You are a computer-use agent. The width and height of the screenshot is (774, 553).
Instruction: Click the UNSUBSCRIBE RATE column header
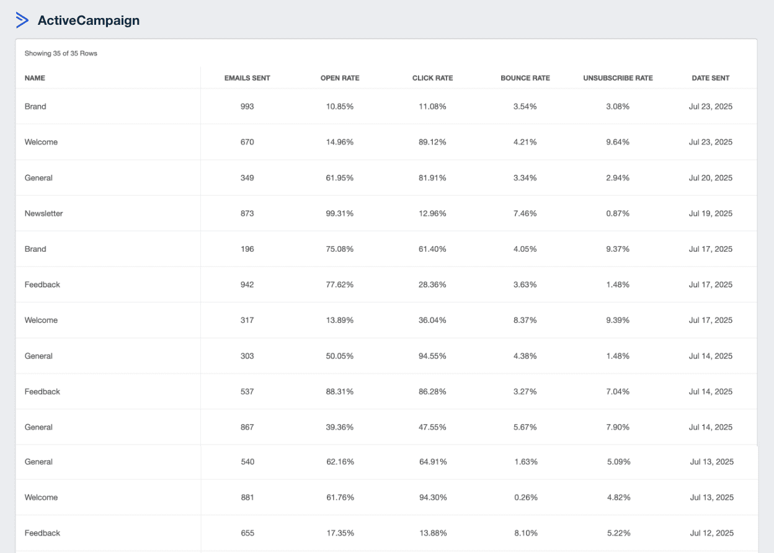point(618,77)
